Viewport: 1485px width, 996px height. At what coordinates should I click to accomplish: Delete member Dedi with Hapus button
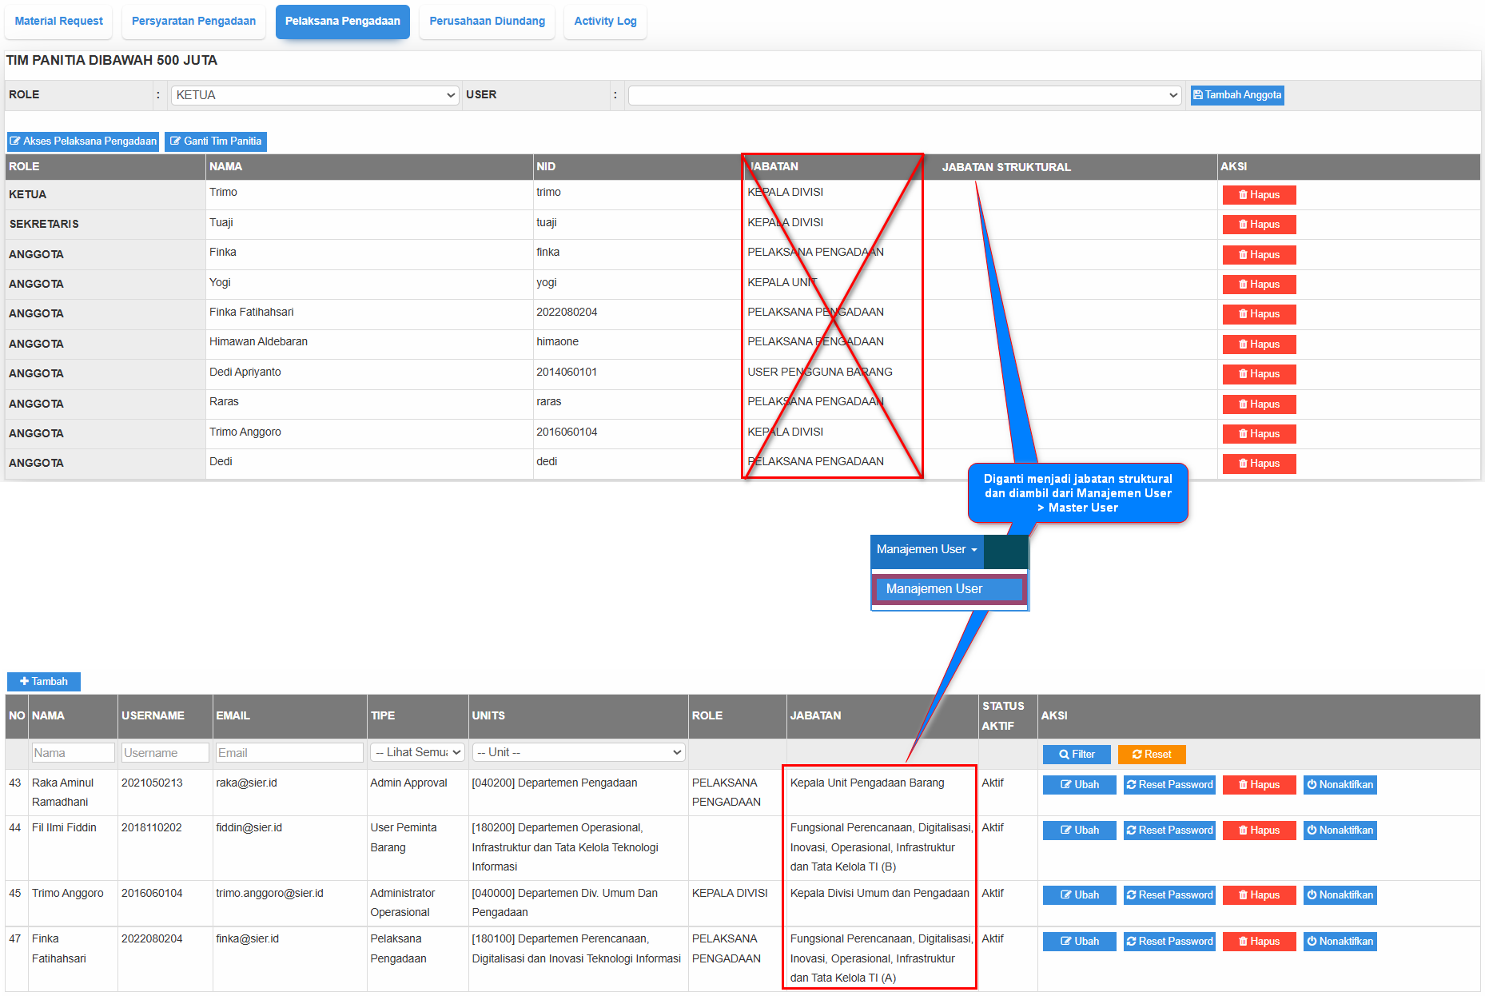click(x=1259, y=464)
